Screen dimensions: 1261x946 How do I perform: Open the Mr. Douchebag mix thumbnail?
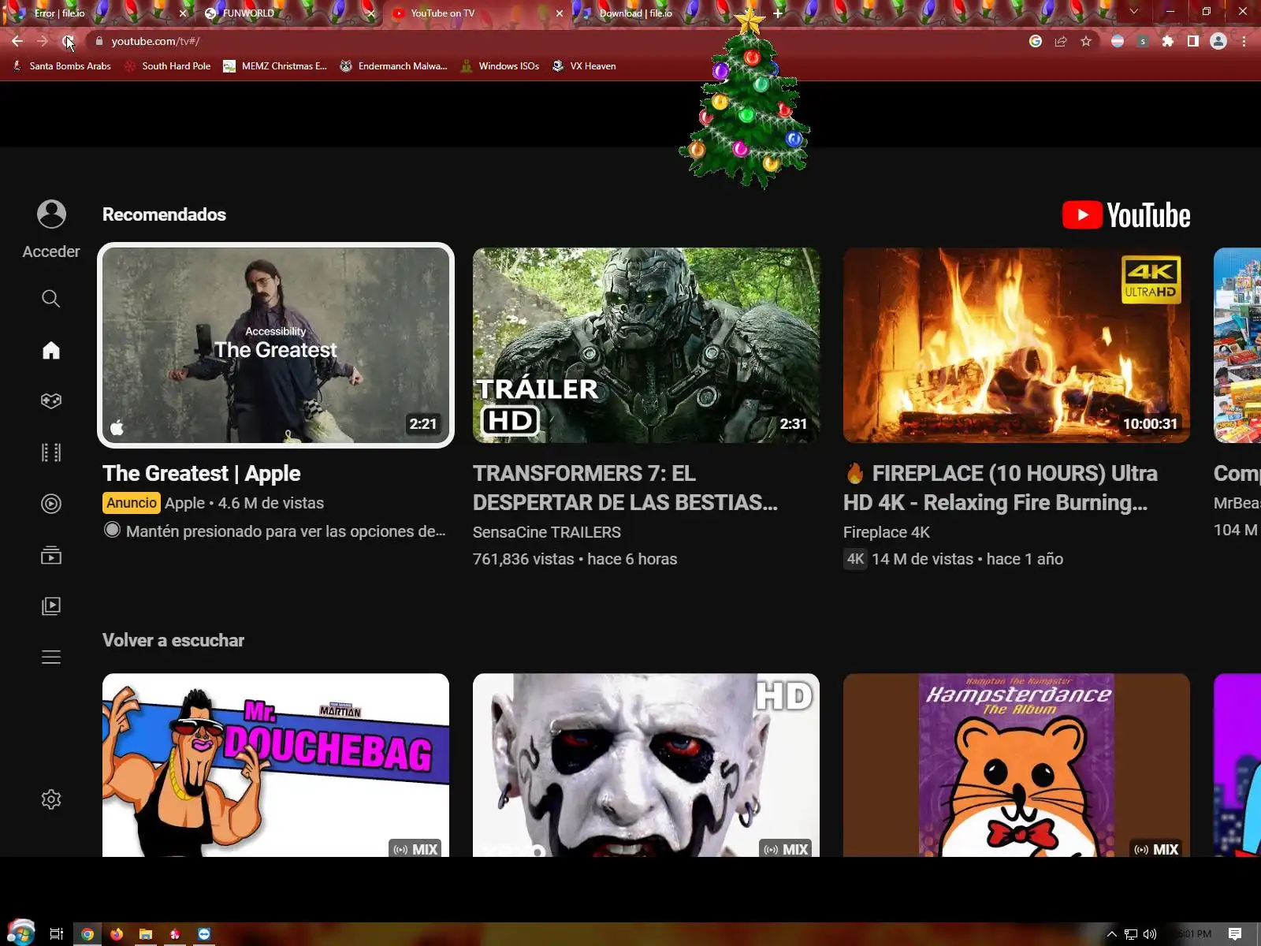point(276,765)
